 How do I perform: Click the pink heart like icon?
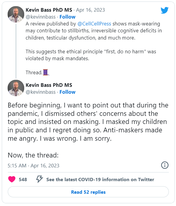(x=12, y=179)
